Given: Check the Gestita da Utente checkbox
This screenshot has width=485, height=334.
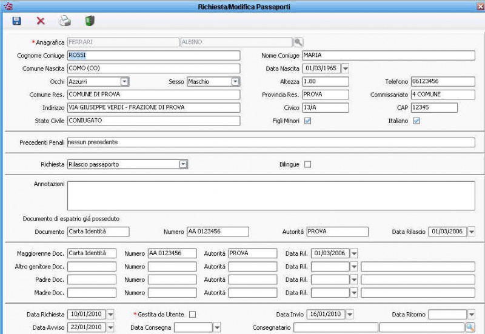Looking at the screenshot, I should 193,314.
